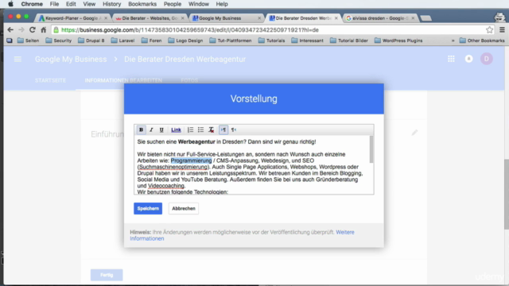Open the People menu
This screenshot has height=286, width=509.
tap(173, 4)
